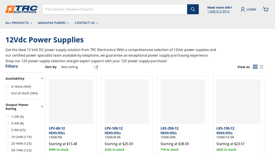Collapse the Output Power Rating section
The image size is (275, 155).
coord(42,106)
